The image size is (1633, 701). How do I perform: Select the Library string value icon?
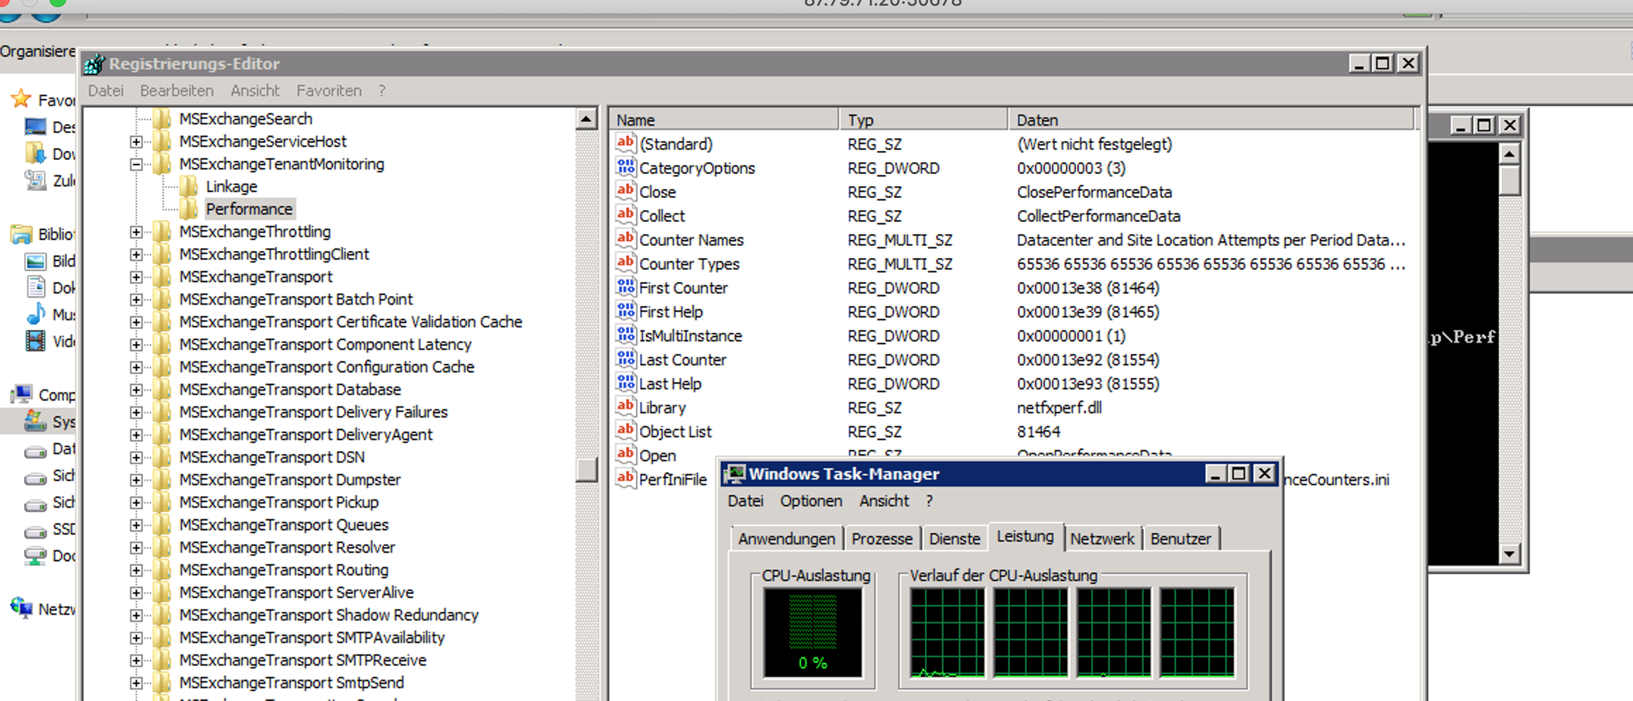(x=625, y=407)
